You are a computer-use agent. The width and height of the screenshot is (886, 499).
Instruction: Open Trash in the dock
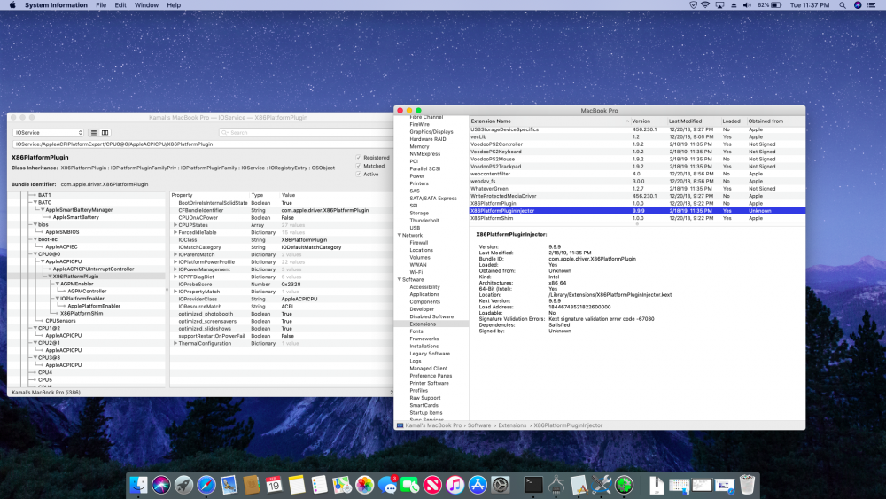747,485
